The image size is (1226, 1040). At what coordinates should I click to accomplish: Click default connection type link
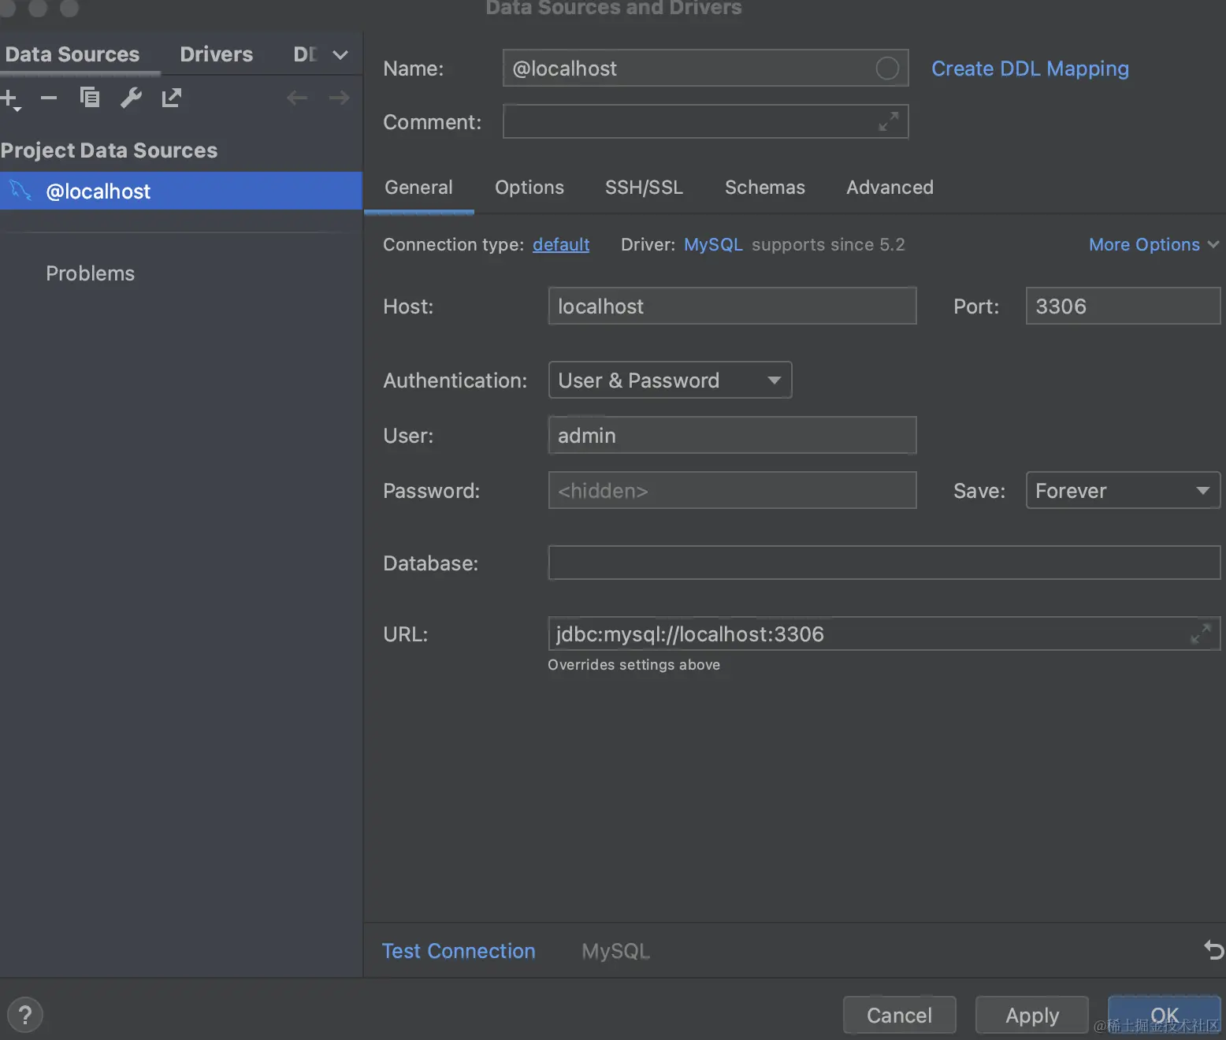click(561, 245)
